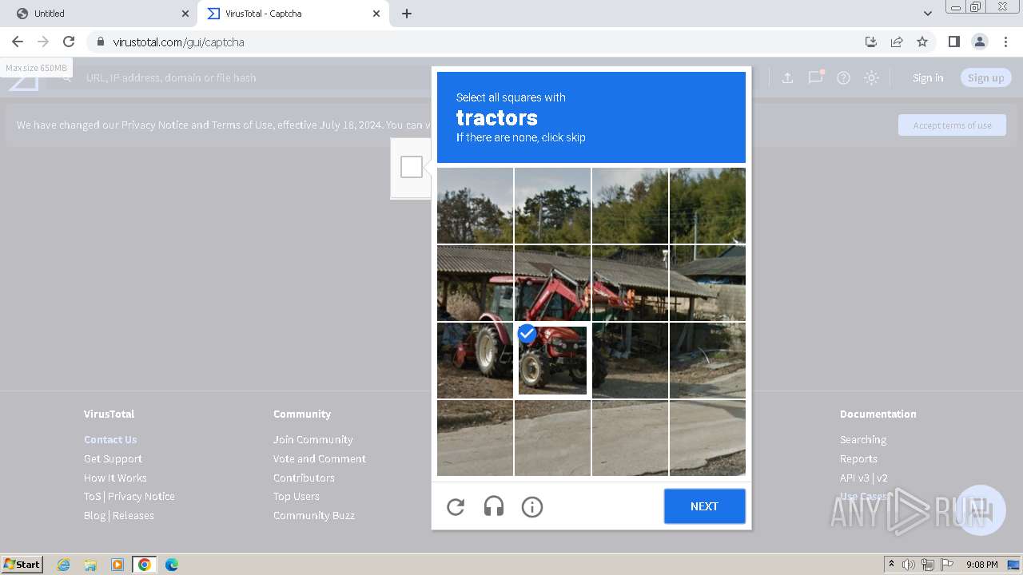
Task: Accept terms of use button
Action: coord(952,125)
